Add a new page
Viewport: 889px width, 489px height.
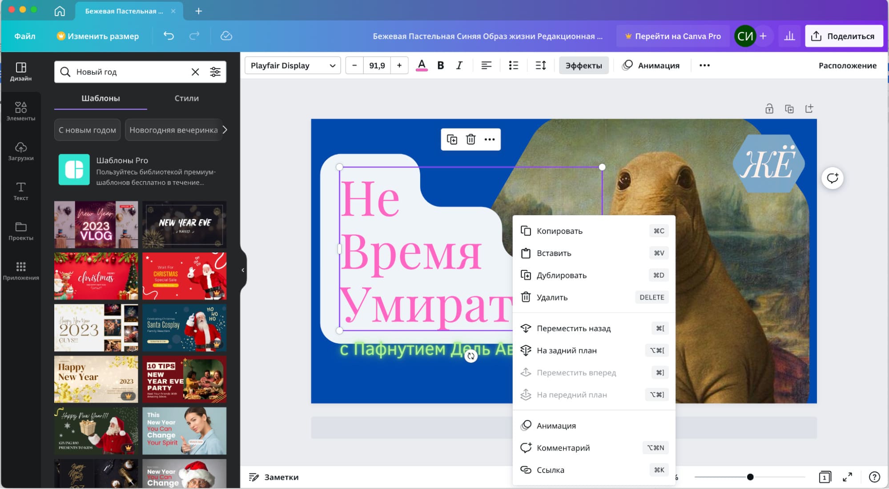pos(809,109)
